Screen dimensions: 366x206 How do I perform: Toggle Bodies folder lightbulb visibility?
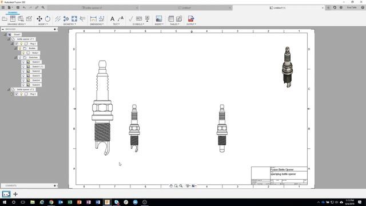[20, 48]
